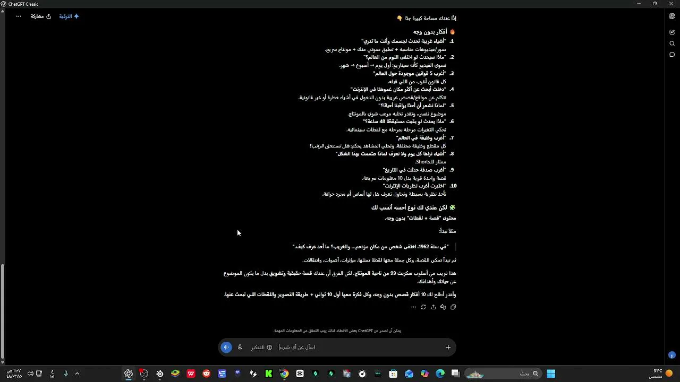Image resolution: width=680 pixels, height=382 pixels.
Task: Click the idea ماذا يحدث لو بقيت مستيقظًا 48 ساعة
Action: click(404, 121)
